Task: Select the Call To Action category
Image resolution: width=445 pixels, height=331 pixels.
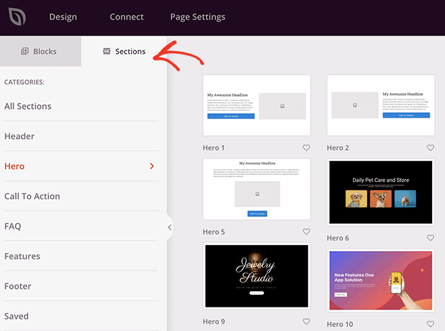Action: tap(32, 196)
